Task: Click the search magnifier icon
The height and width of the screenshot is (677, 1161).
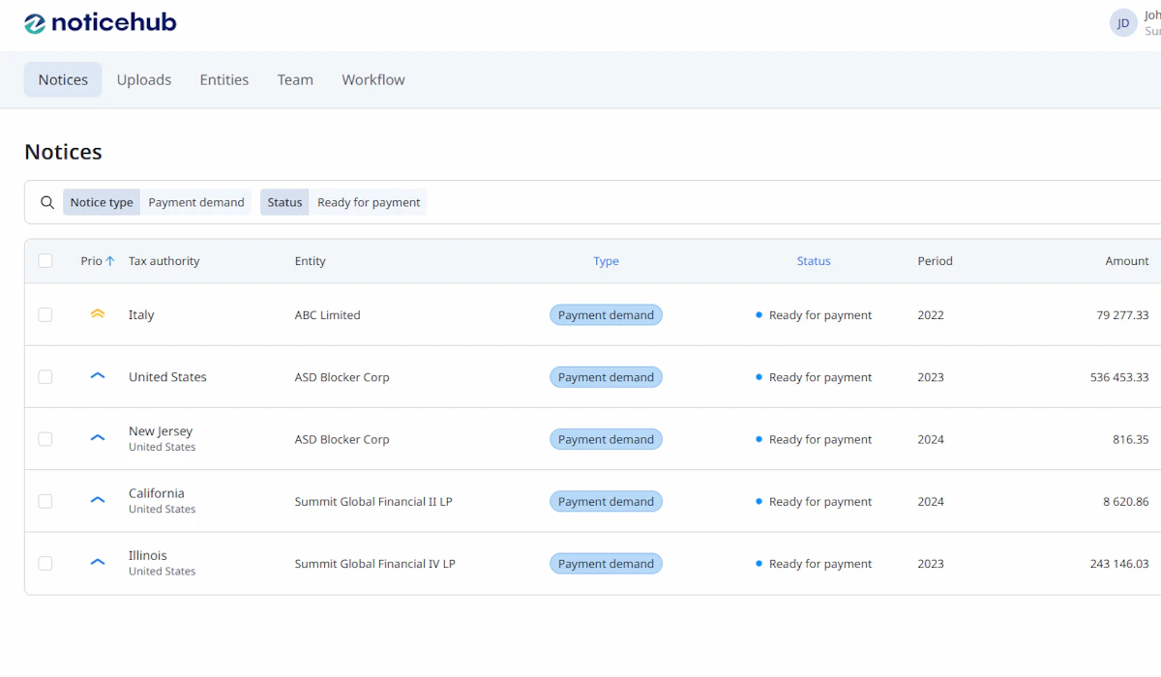Action: (x=46, y=202)
